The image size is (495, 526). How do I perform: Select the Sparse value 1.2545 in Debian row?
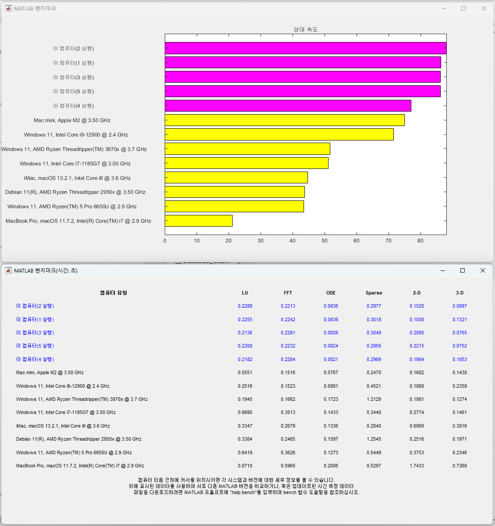pos(374,439)
